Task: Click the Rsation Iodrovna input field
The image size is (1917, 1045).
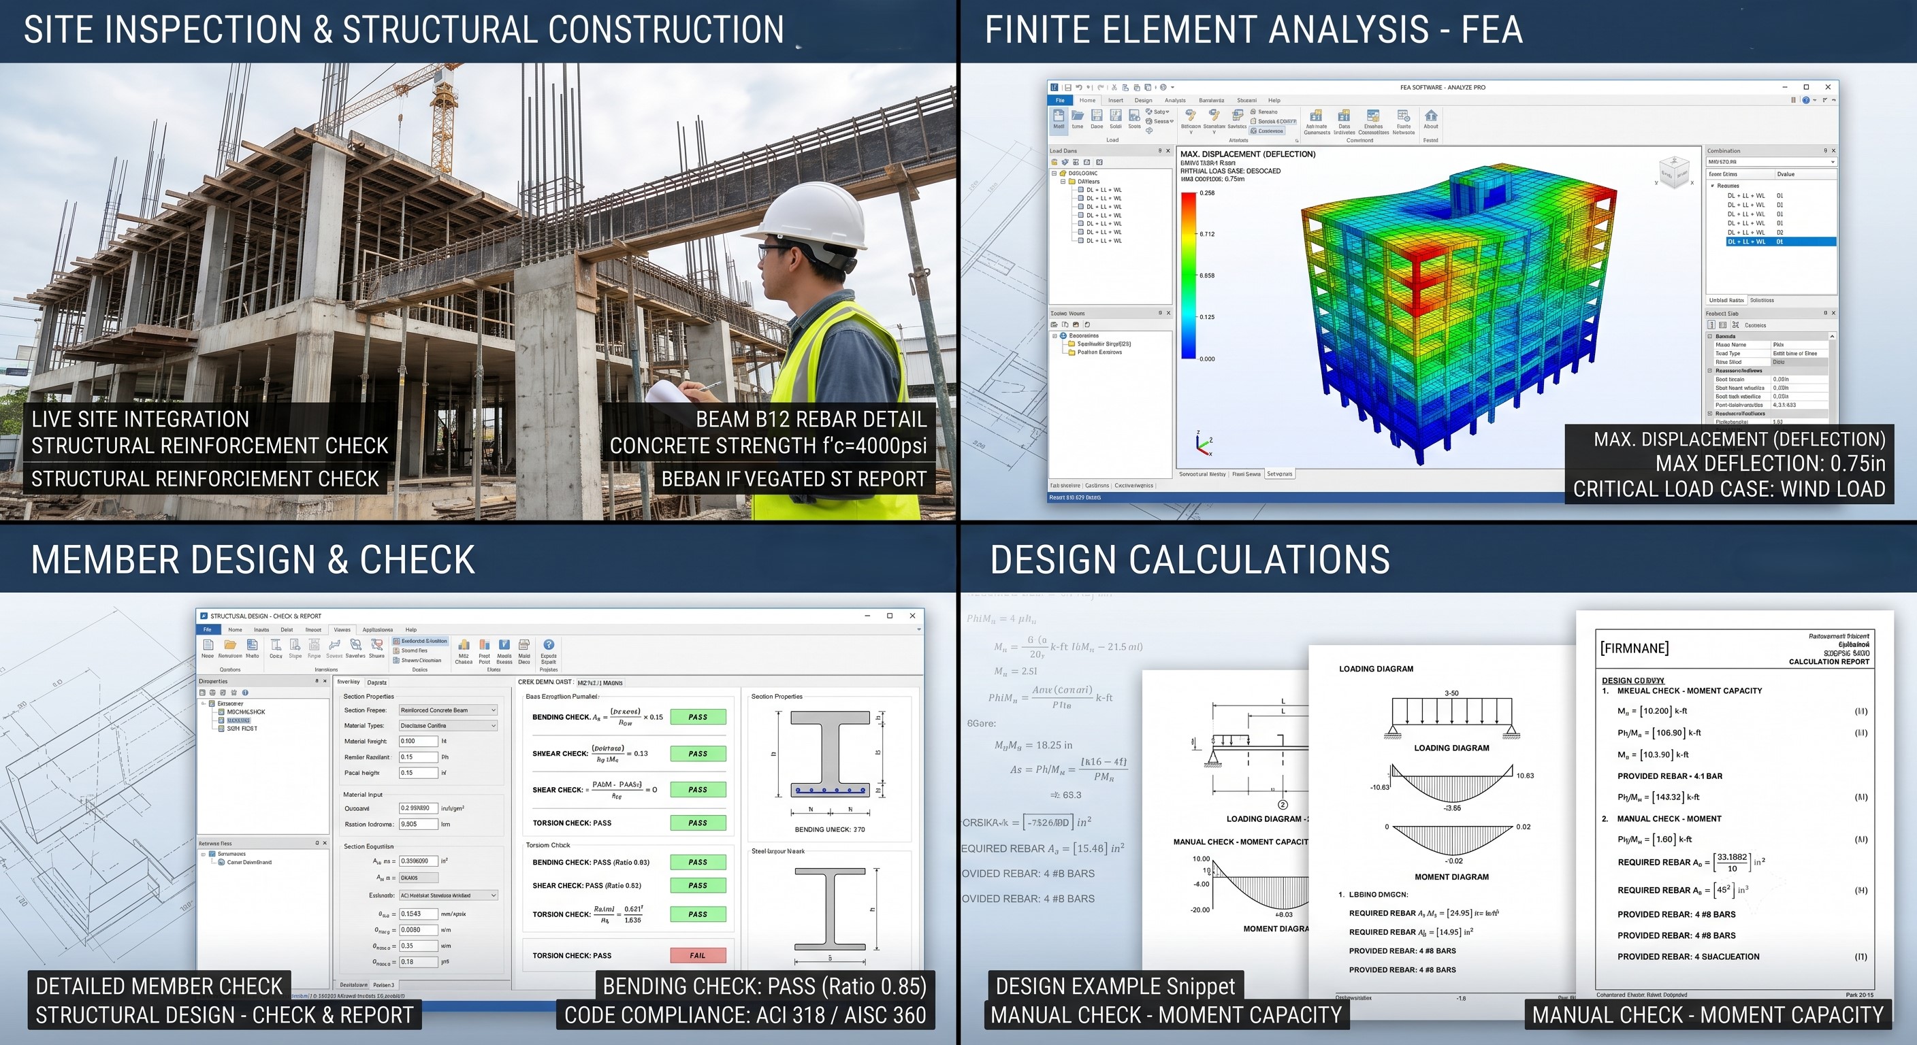Action: point(418,824)
